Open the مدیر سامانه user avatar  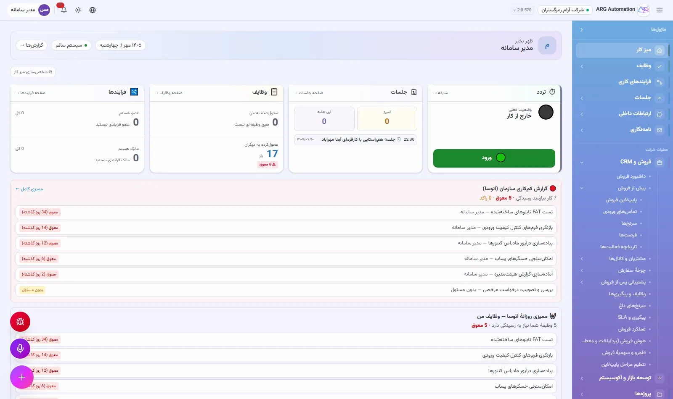coord(44,10)
